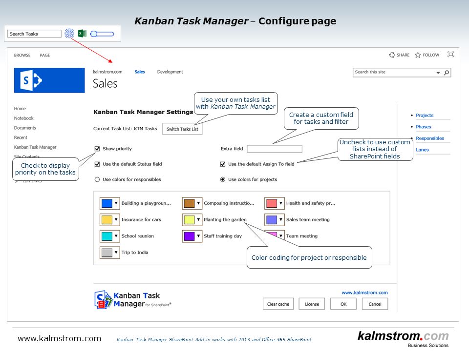Uncheck the Show priority checkbox

click(97, 149)
